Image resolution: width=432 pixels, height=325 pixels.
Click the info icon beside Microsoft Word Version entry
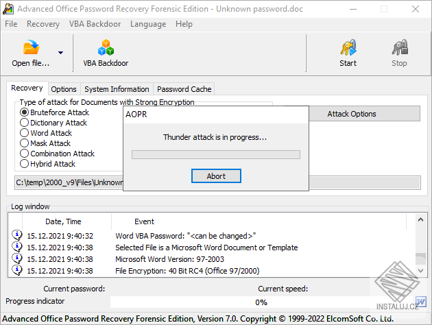tap(17, 259)
